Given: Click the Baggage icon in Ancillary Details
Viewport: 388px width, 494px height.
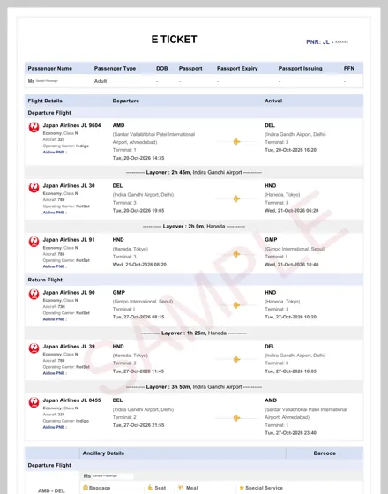Looking at the screenshot, I should 85,488.
